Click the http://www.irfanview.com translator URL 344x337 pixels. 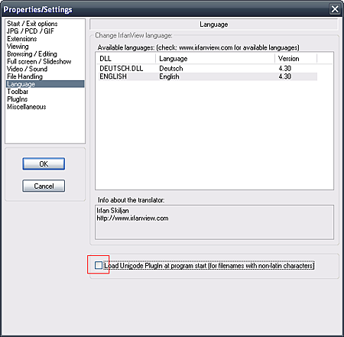132,219
